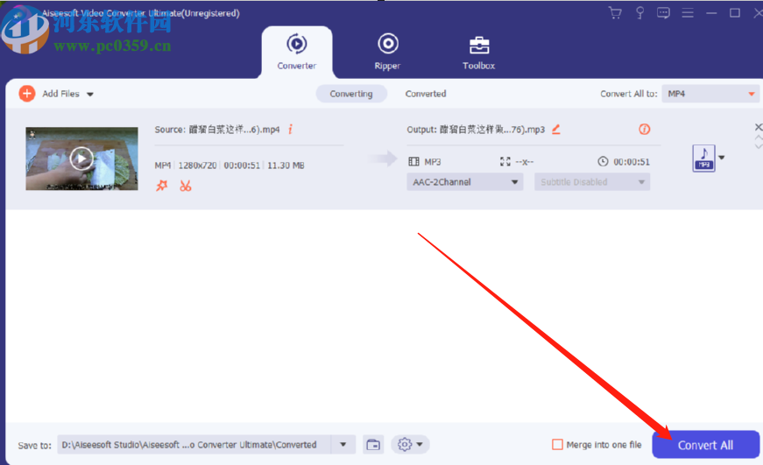Image resolution: width=763 pixels, height=465 pixels.
Task: Click the register key icon
Action: 639,13
